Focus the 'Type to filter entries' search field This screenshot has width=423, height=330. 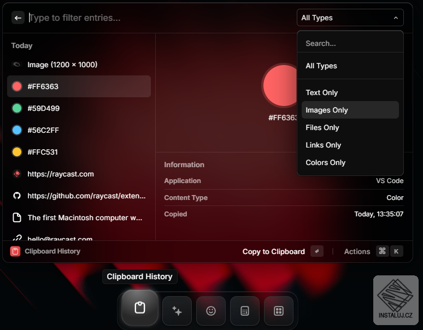pos(159,18)
